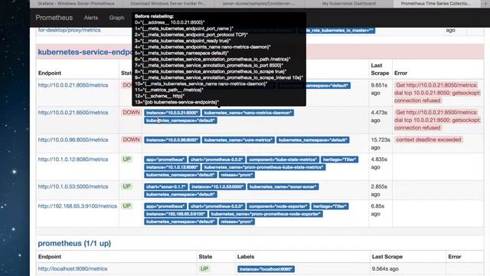Open the for-desktop/proxy/metrics link
490x276 pixels.
[70, 30]
